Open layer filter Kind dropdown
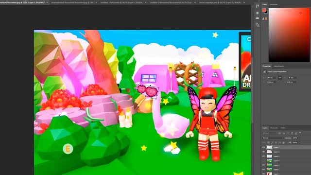Screen dimensions: 311x175 coord(270,133)
